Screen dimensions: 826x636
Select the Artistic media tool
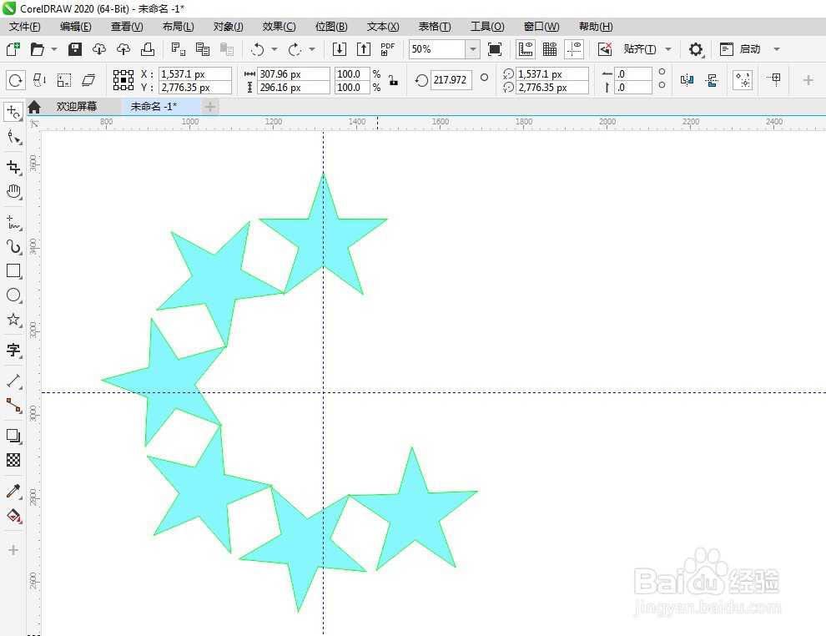[x=13, y=246]
